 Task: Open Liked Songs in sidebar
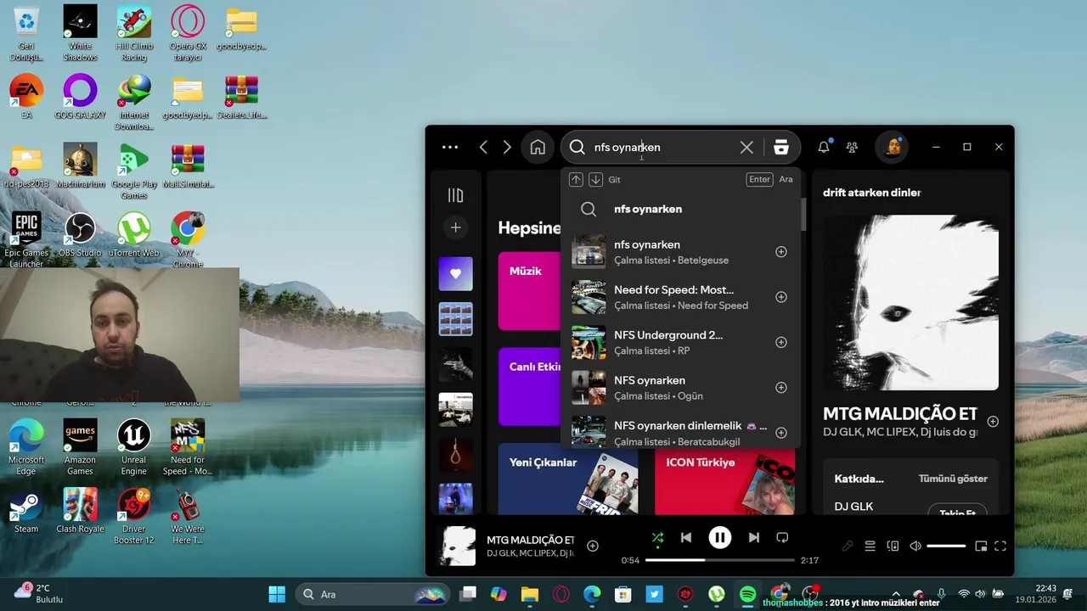point(455,273)
